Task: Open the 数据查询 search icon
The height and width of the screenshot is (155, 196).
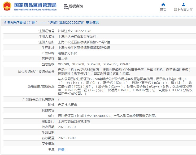Action: pos(66,7)
